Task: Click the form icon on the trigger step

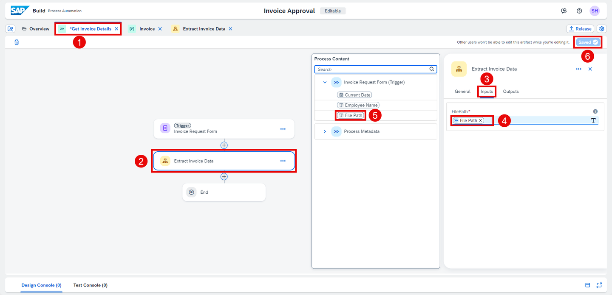Action: coord(165,128)
